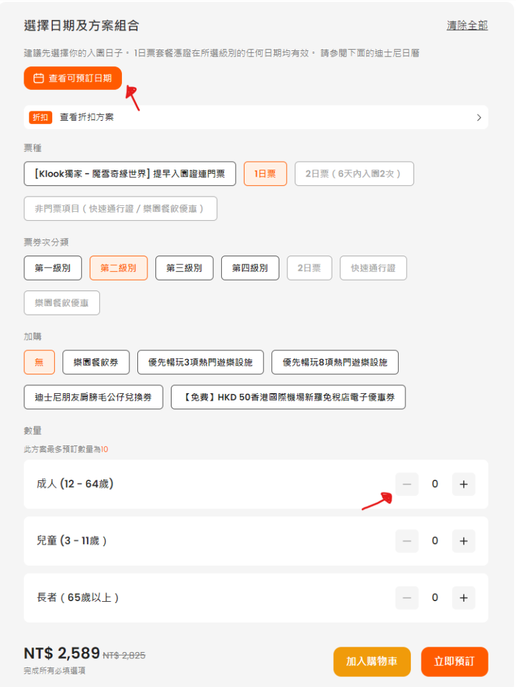The width and height of the screenshot is (516, 687).
Task: Click the 清除全部 link
Action: pos(467,25)
